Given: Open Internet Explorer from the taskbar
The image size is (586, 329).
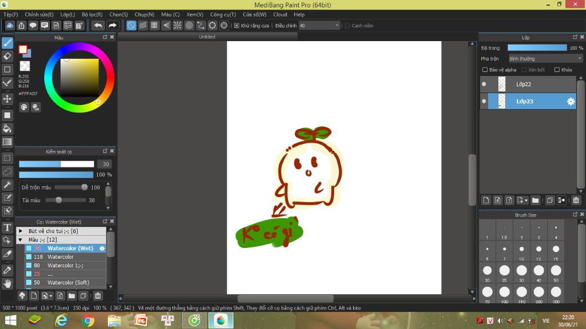Looking at the screenshot, I should coord(61,321).
